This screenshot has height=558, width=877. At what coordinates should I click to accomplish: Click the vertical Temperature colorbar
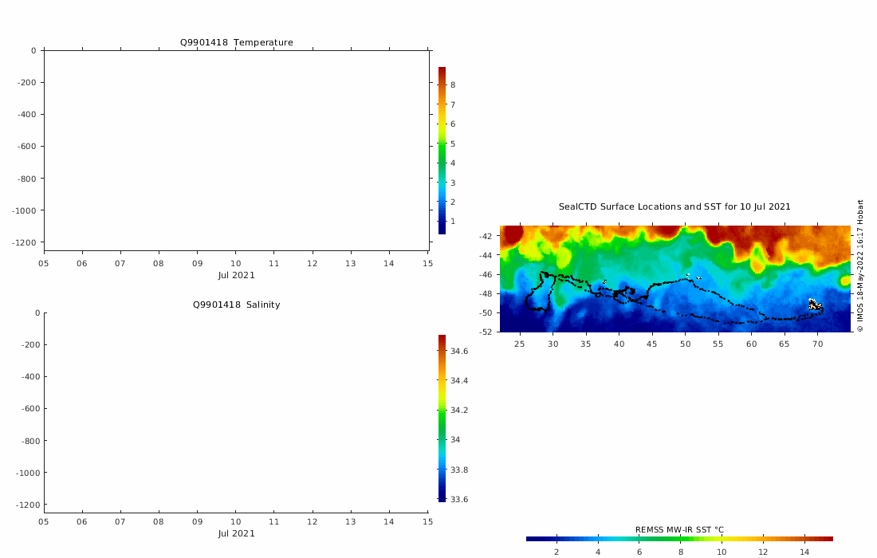pyautogui.click(x=442, y=151)
